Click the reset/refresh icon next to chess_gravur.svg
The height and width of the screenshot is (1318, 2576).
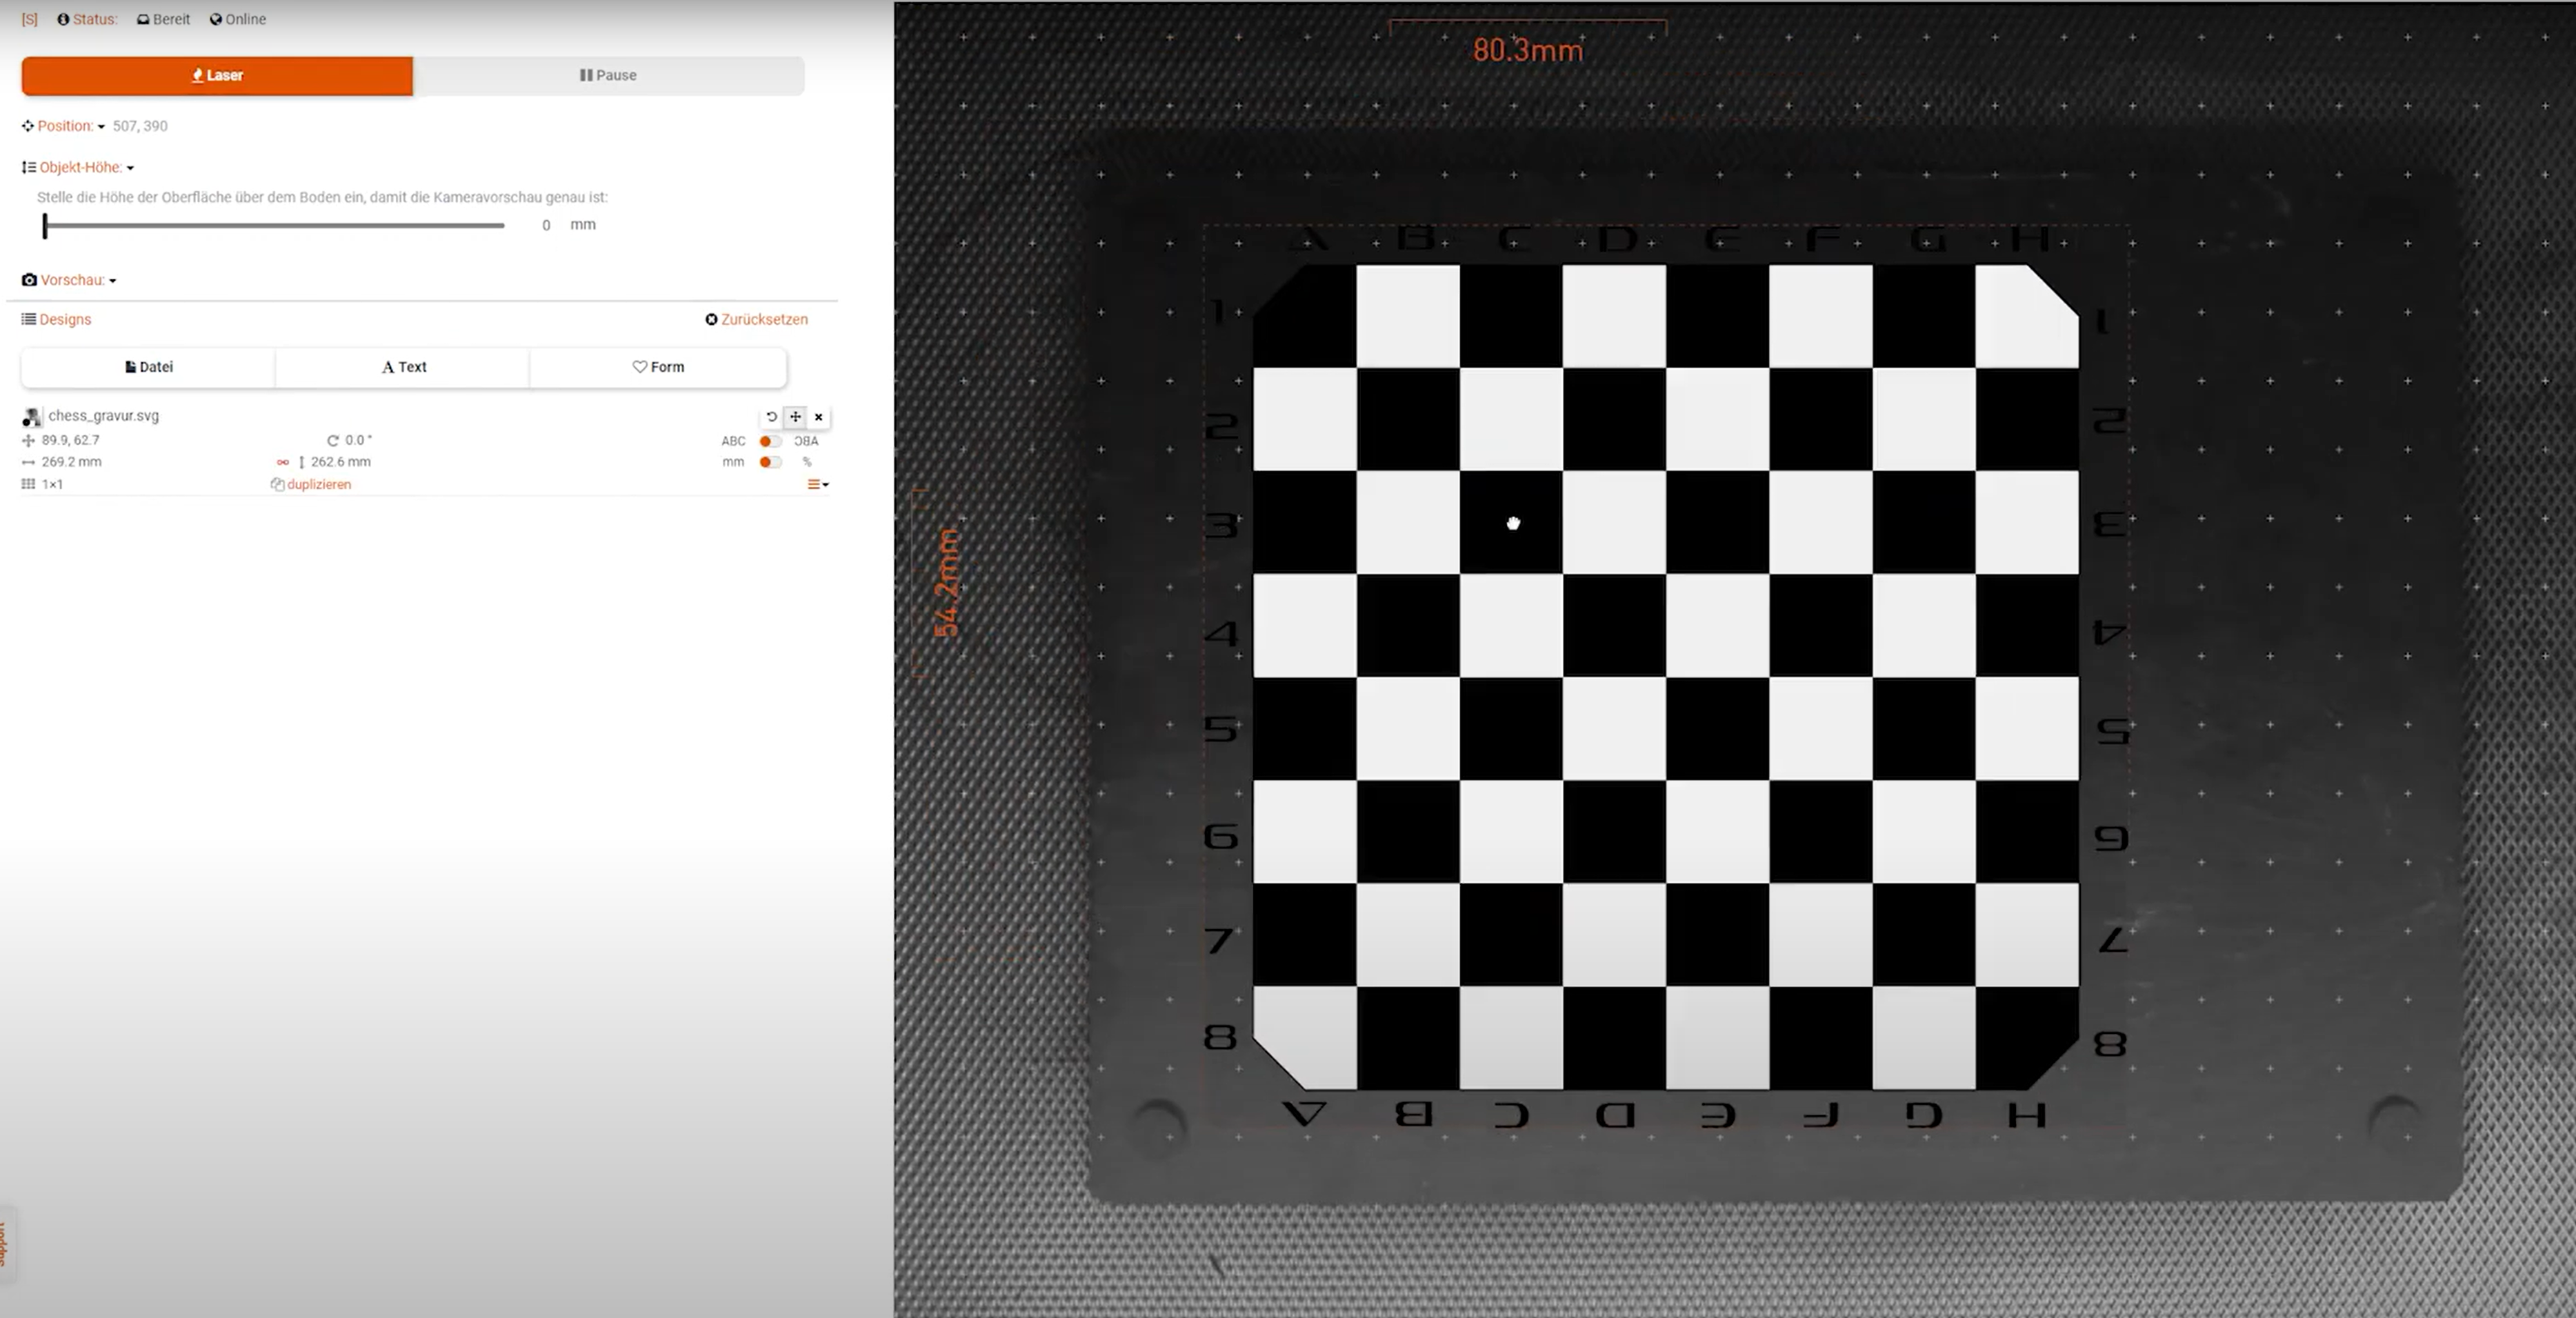point(770,415)
